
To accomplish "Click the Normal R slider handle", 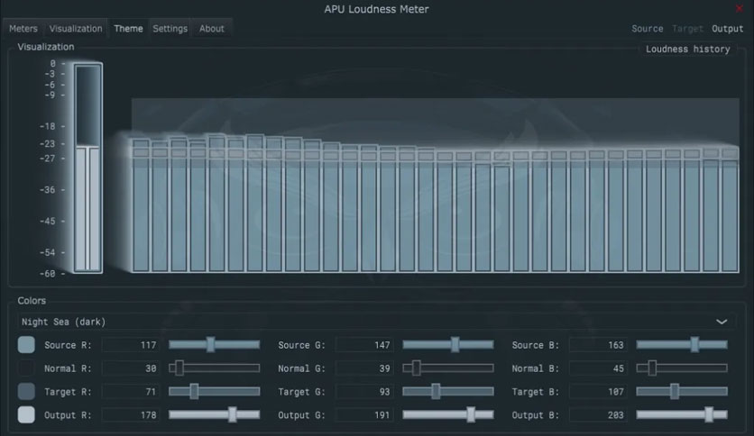I will pos(179,368).
